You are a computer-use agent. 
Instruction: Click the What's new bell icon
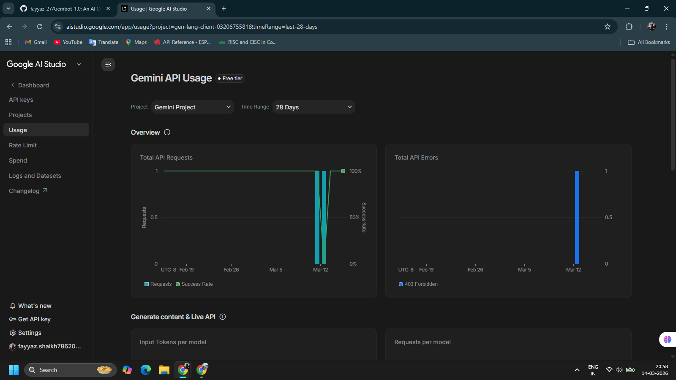click(13, 306)
